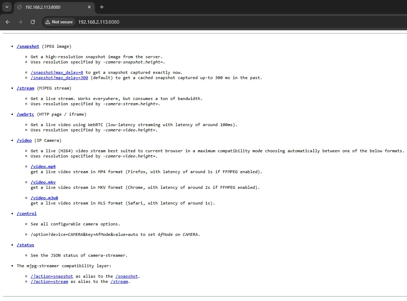Viewport: 407px width, 301px height.
Task: Open the /snapshot JPEG image link
Action: coord(28,46)
